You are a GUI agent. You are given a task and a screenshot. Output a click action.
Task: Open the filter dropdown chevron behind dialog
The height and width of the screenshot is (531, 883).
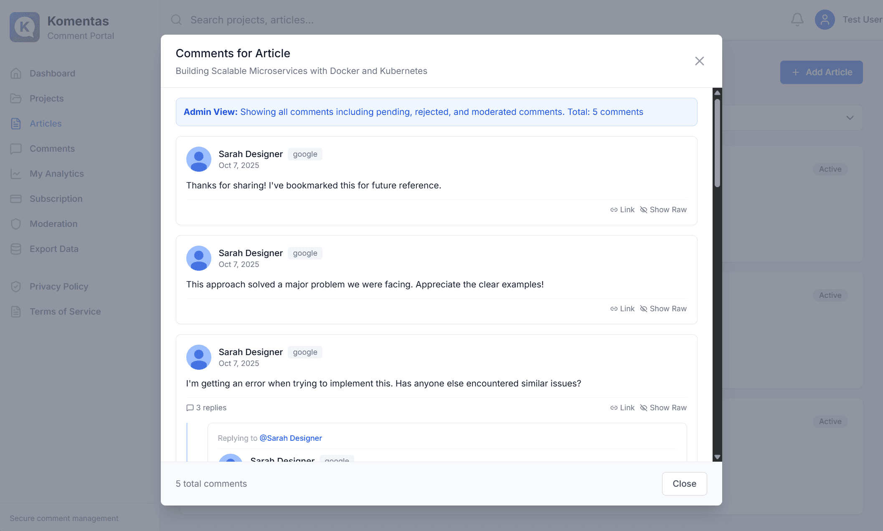(850, 118)
